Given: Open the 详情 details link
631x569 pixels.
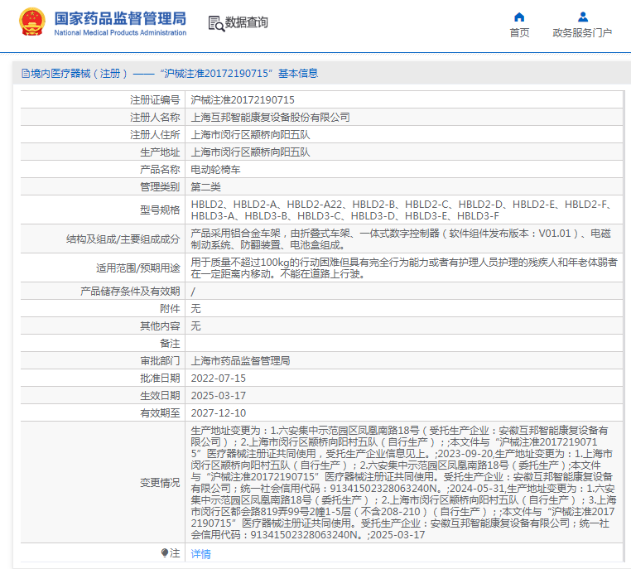Looking at the screenshot, I should point(200,553).
